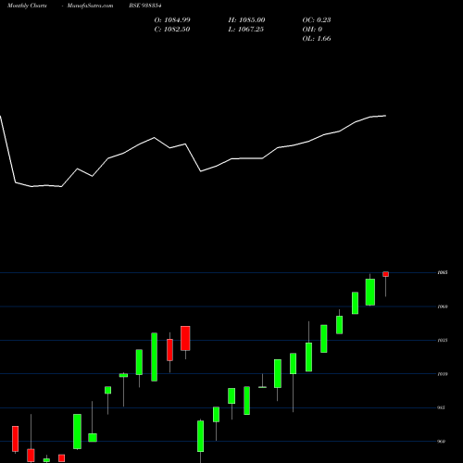Click the open value 'O: 1084.99'
Screen dimensions: 463x463
coord(172,20)
